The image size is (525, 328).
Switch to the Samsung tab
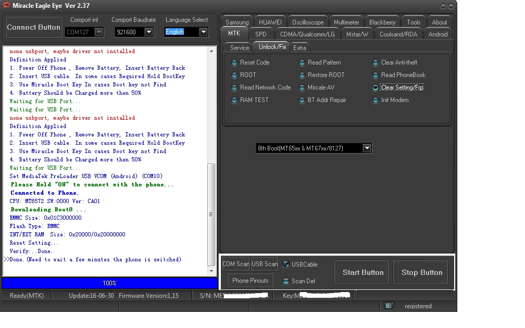pyautogui.click(x=237, y=22)
